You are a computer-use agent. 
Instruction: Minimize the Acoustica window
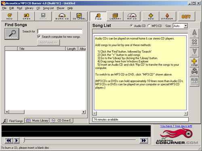tap(189, 3)
